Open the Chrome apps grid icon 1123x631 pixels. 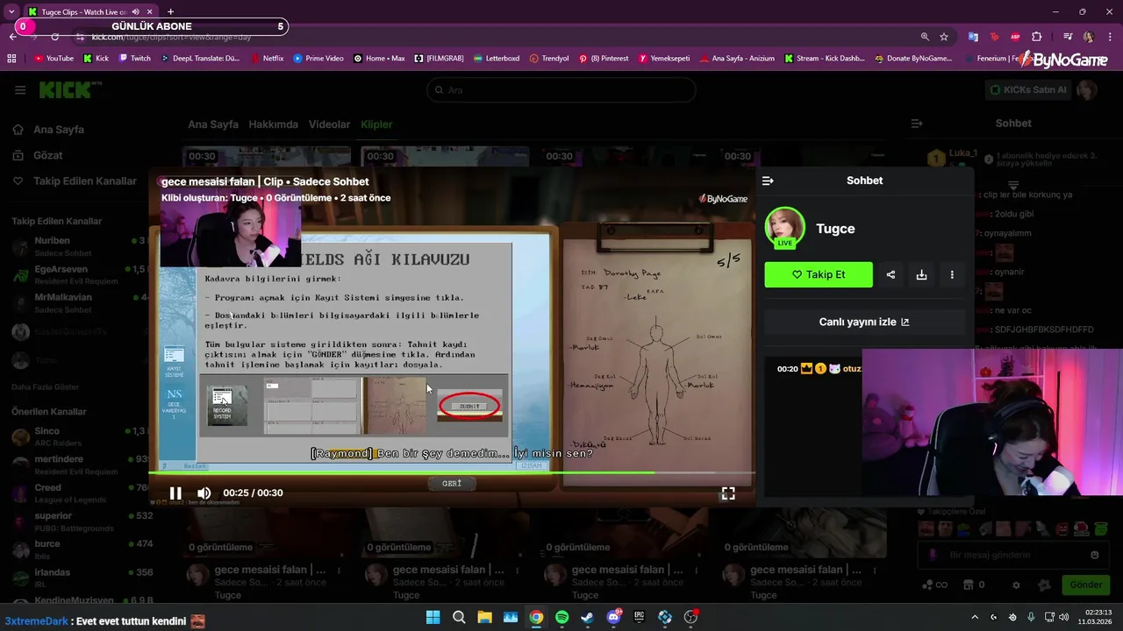(x=11, y=59)
